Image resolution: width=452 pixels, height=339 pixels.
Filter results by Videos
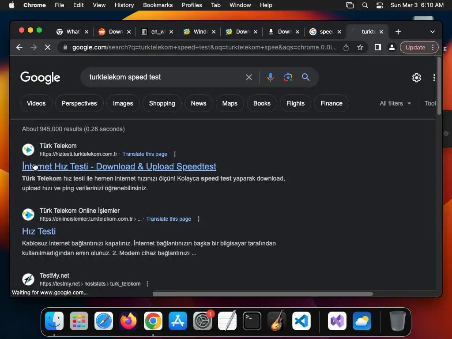pos(36,103)
